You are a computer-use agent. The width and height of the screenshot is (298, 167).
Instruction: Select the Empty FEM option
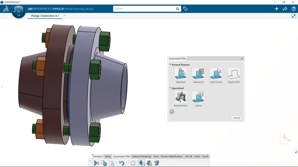tap(233, 74)
